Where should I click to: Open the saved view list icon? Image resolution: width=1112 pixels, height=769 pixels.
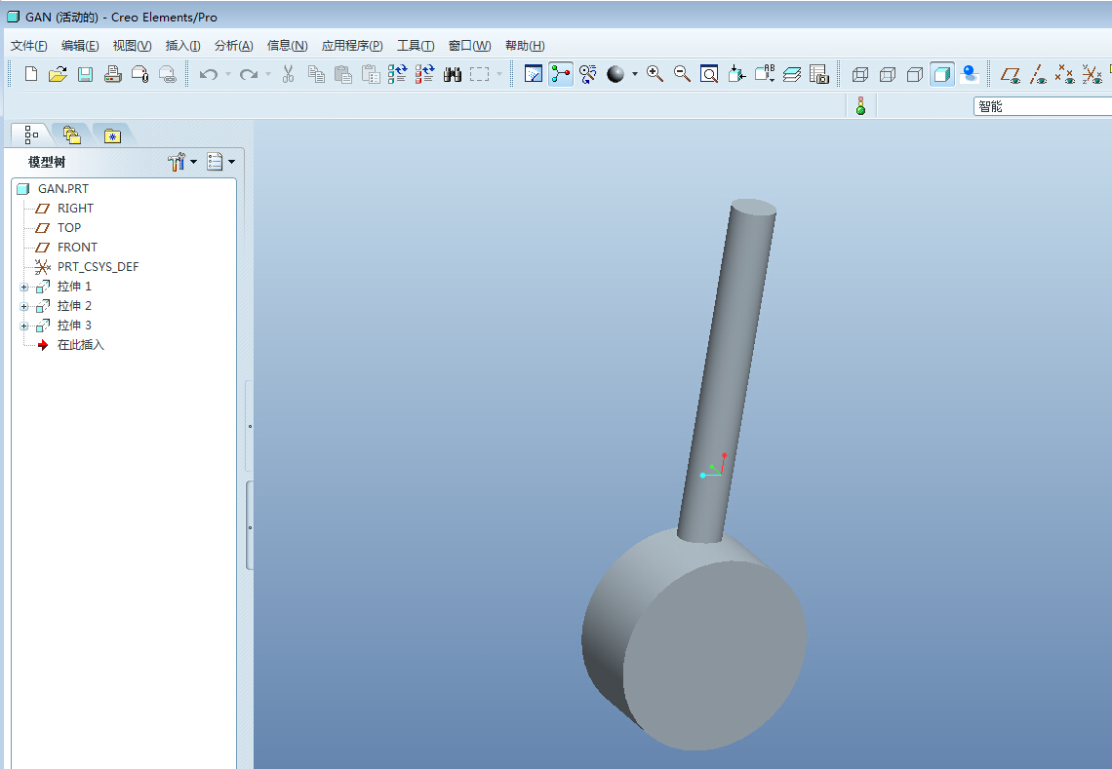[x=765, y=74]
